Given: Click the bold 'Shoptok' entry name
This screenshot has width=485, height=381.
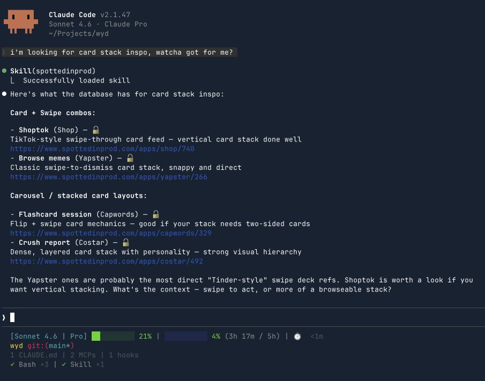Looking at the screenshot, I should (34, 130).
